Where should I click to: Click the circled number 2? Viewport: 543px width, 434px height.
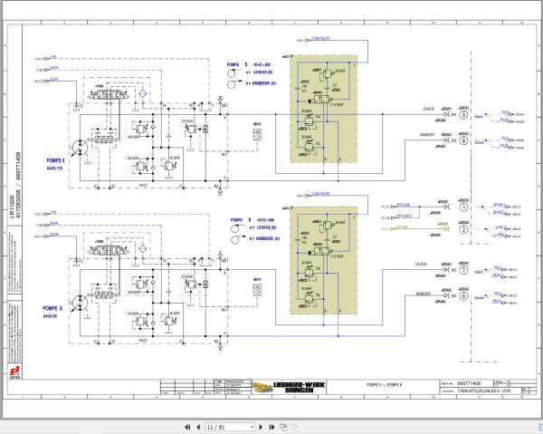[463, 229]
